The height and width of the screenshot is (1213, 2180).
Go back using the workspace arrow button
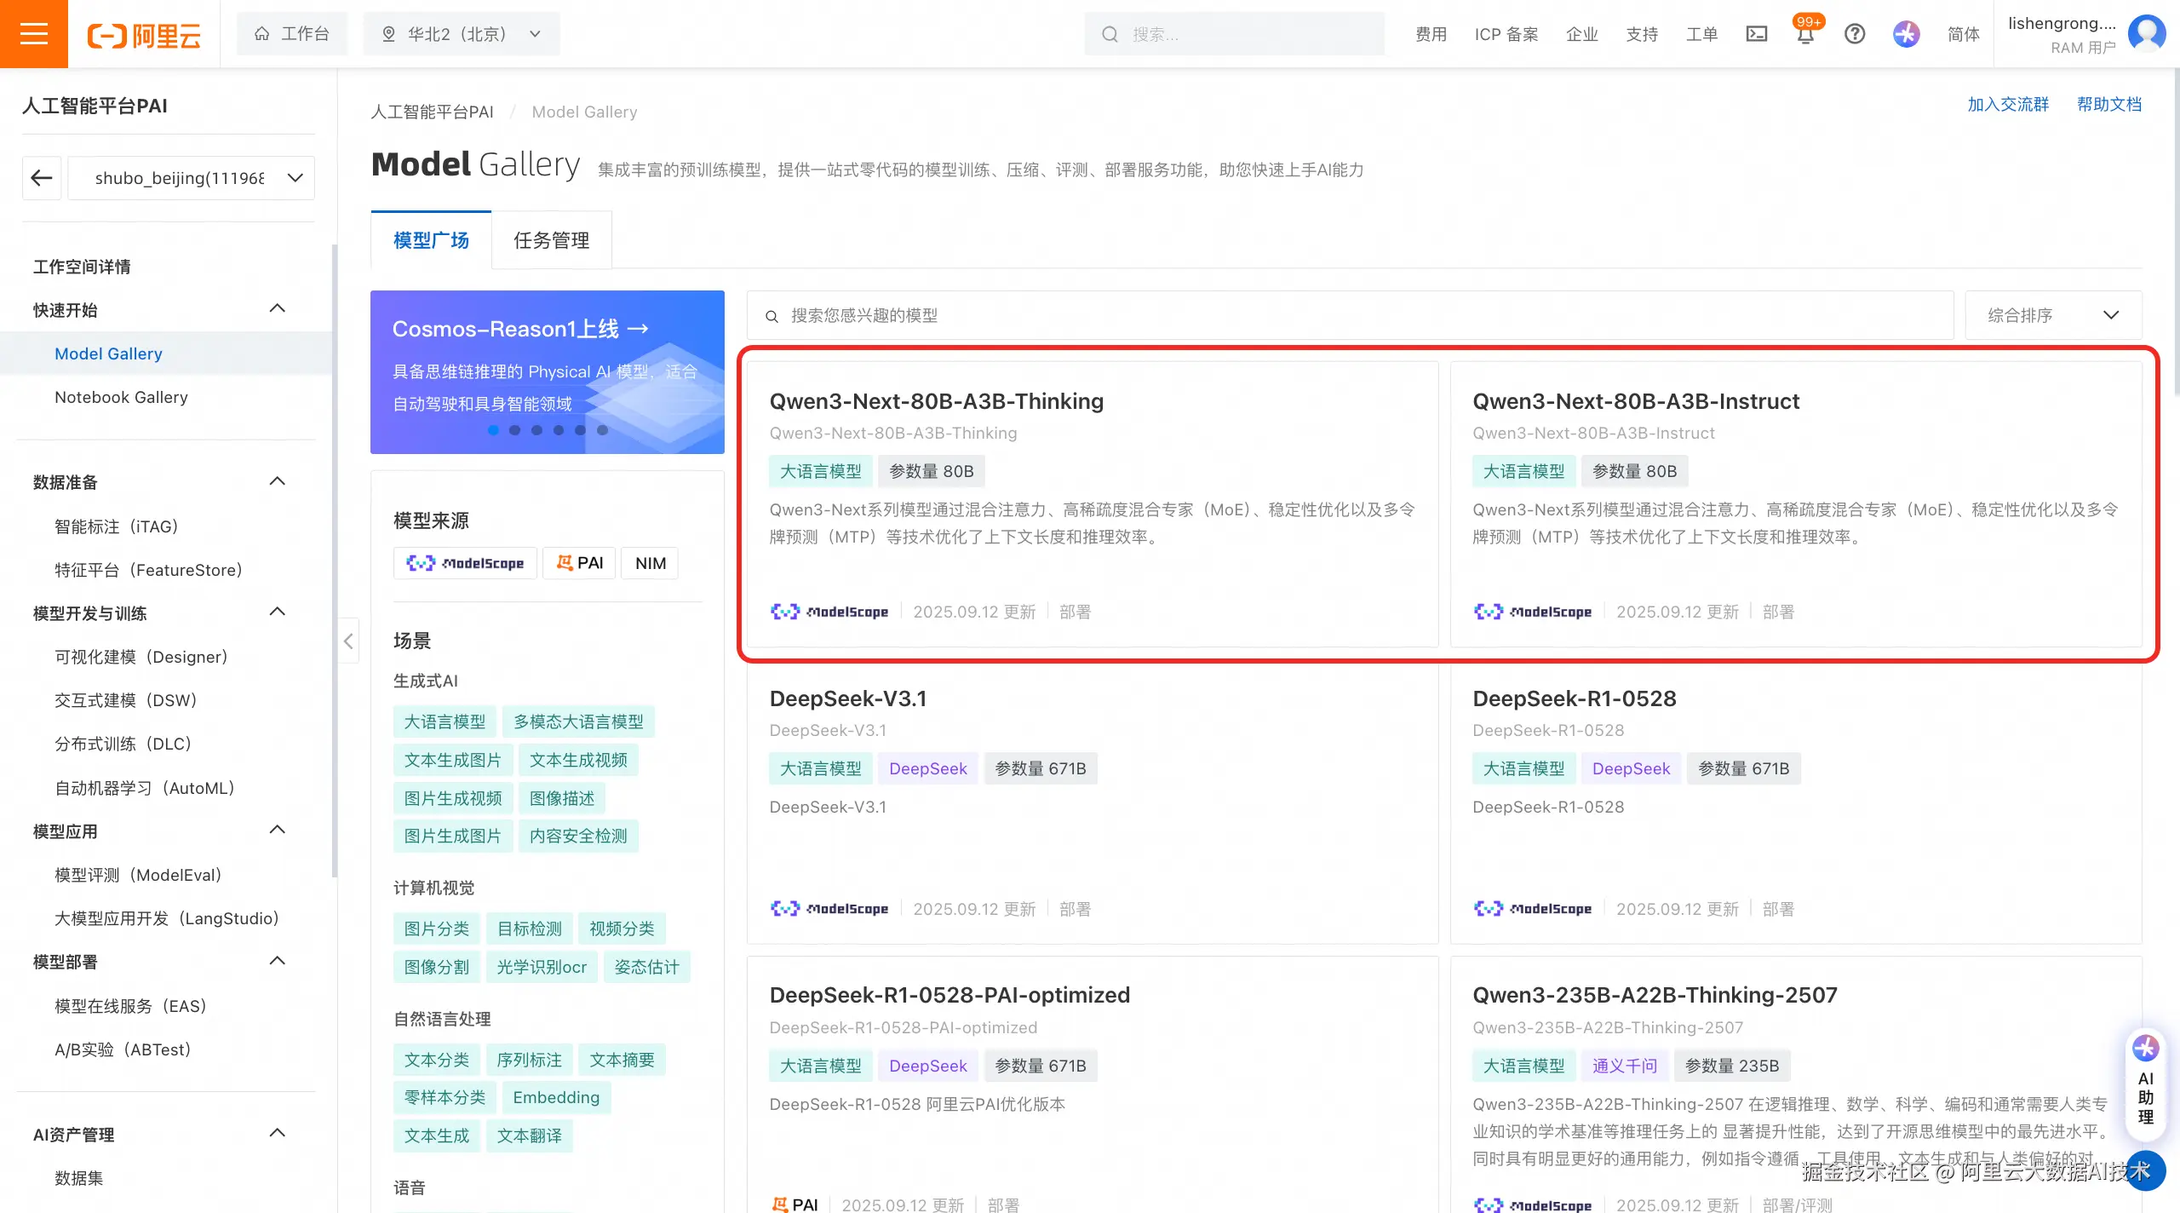42,178
